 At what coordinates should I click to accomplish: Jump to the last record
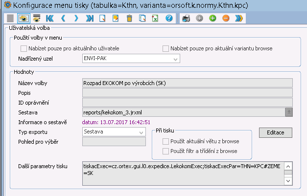tap(89, 19)
